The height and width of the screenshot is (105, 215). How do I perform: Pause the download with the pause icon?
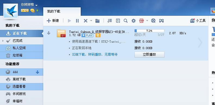point(77,21)
